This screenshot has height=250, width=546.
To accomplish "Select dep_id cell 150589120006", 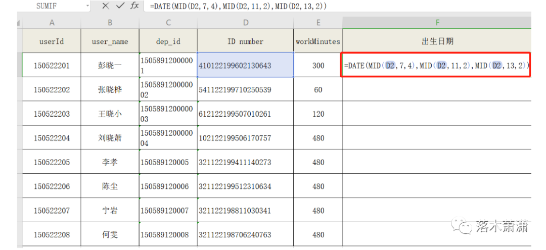I will click(x=168, y=186).
